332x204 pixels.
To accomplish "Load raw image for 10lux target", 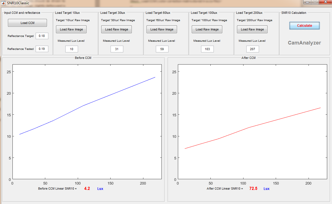I will (71, 29).
